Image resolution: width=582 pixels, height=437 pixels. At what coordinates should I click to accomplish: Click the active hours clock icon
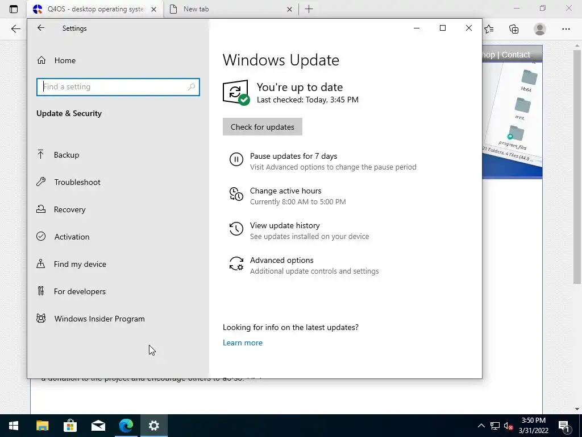(236, 194)
